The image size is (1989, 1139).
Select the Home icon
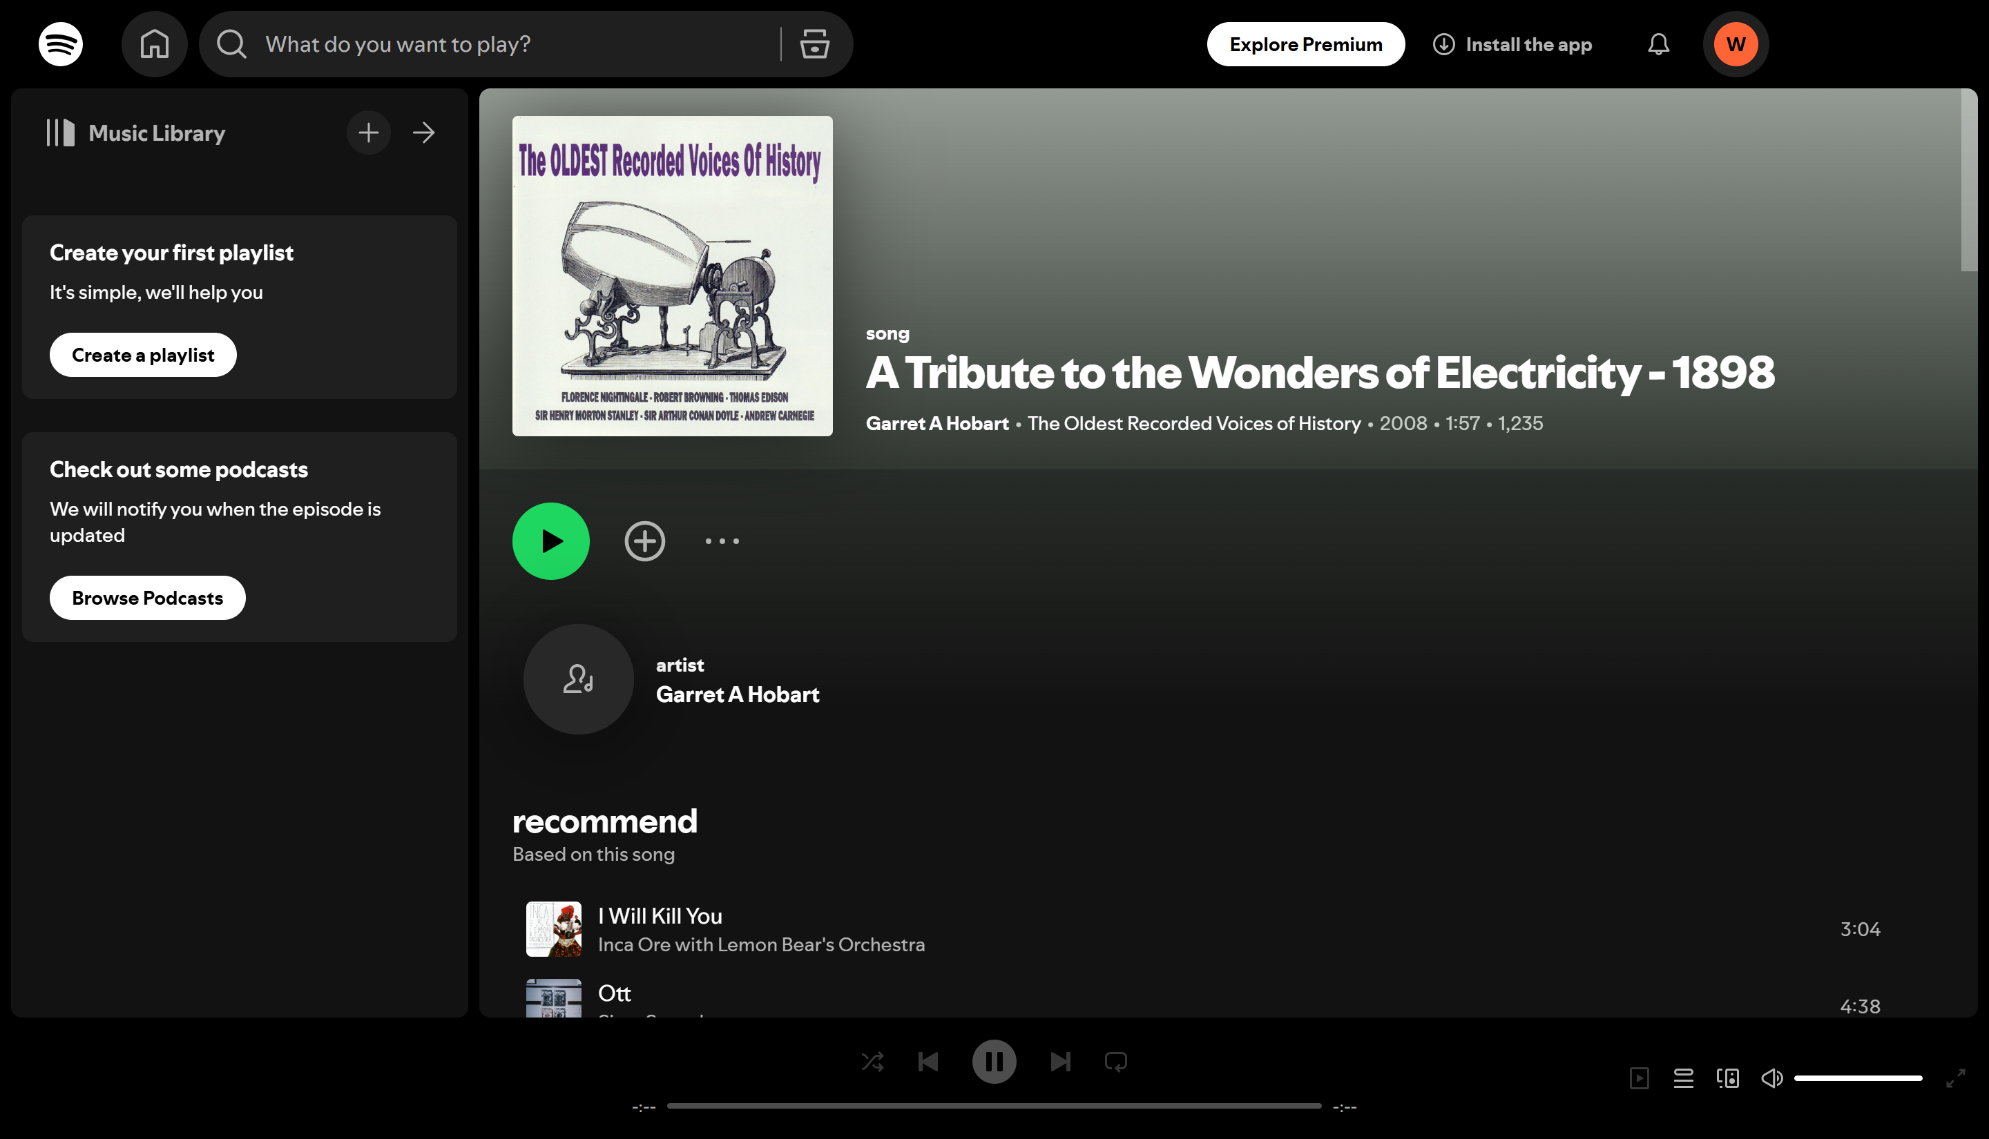154,43
